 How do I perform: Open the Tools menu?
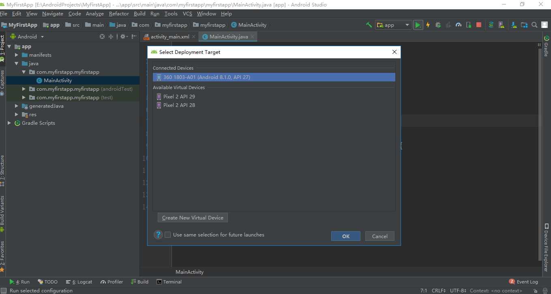[171, 13]
